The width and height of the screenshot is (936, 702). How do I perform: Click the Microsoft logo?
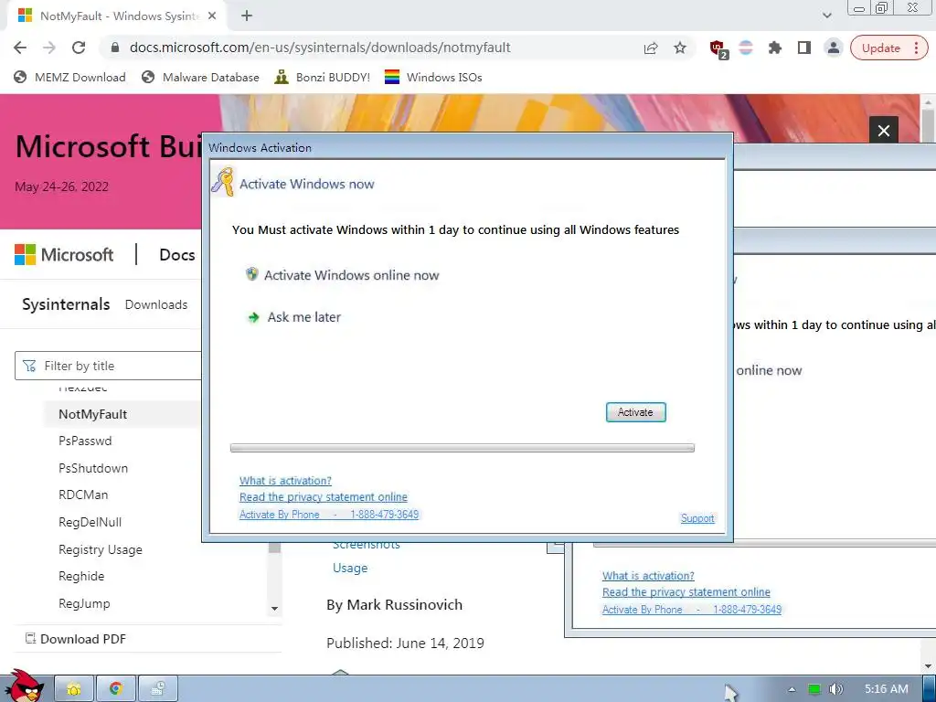[64, 255]
